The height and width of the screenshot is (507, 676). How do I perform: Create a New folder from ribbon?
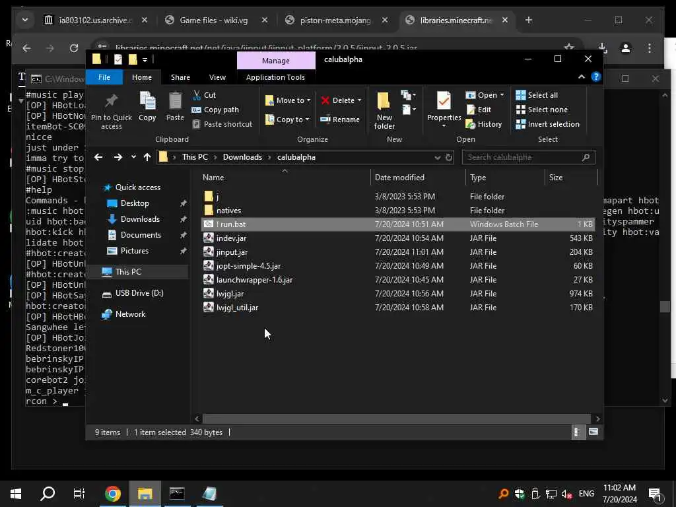tap(384, 111)
